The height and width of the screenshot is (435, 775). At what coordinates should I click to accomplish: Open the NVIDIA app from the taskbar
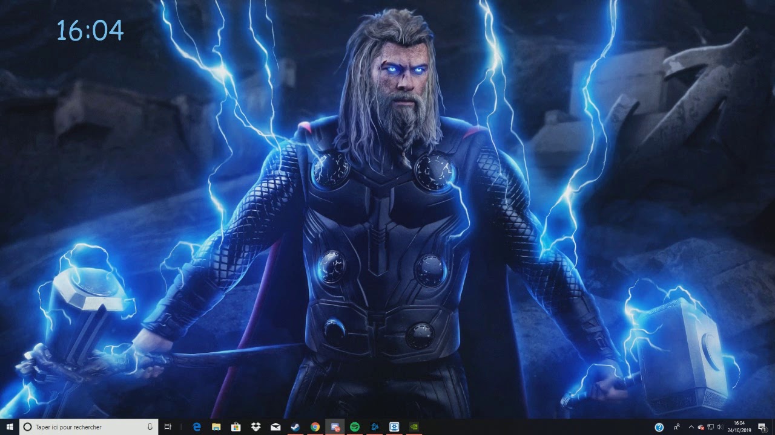414,427
